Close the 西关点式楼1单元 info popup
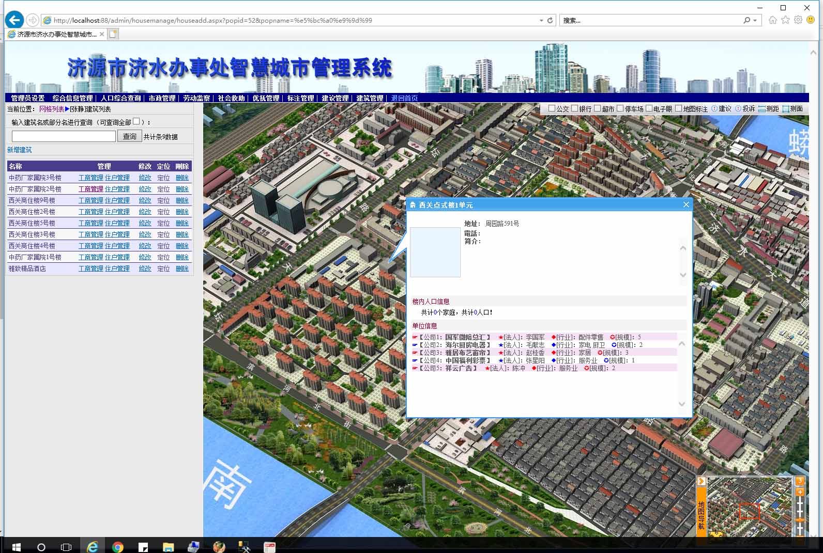 pos(686,205)
